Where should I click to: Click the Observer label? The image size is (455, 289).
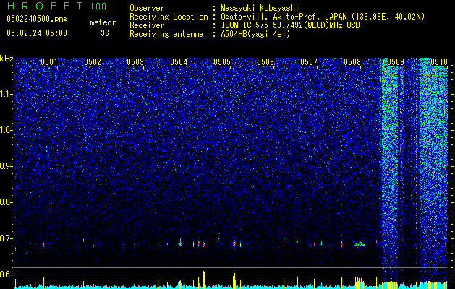[x=147, y=8]
